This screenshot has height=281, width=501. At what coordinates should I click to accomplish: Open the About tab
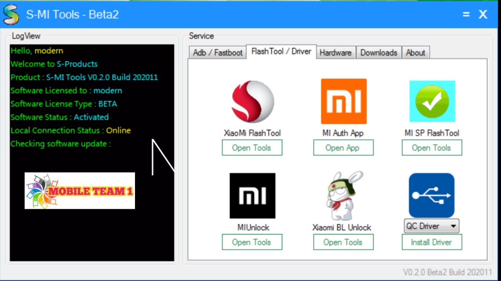click(x=416, y=52)
